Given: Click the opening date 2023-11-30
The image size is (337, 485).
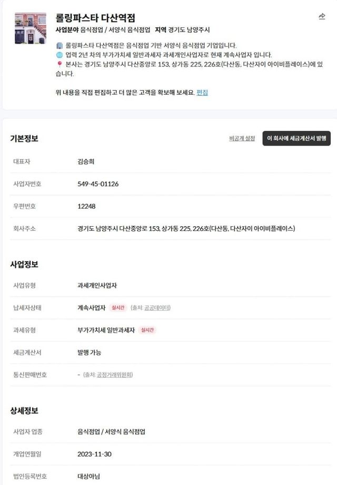Looking at the screenshot, I should pyautogui.click(x=95, y=454).
